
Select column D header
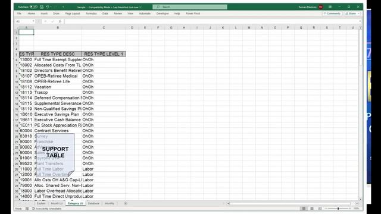[132, 28]
